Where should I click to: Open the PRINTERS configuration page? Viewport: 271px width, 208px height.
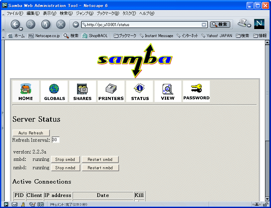click(x=111, y=91)
